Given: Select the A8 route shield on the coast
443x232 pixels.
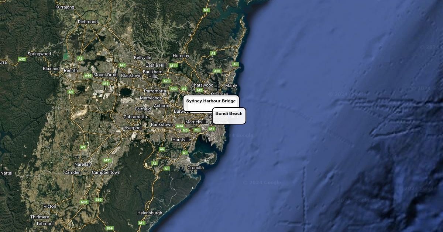Looking at the screenshot, I should [x=236, y=64].
